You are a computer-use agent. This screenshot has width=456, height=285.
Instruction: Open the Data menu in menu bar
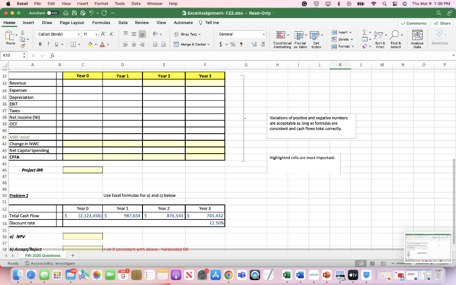click(136, 3)
